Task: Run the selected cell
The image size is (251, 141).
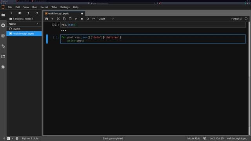Action: [76, 19]
